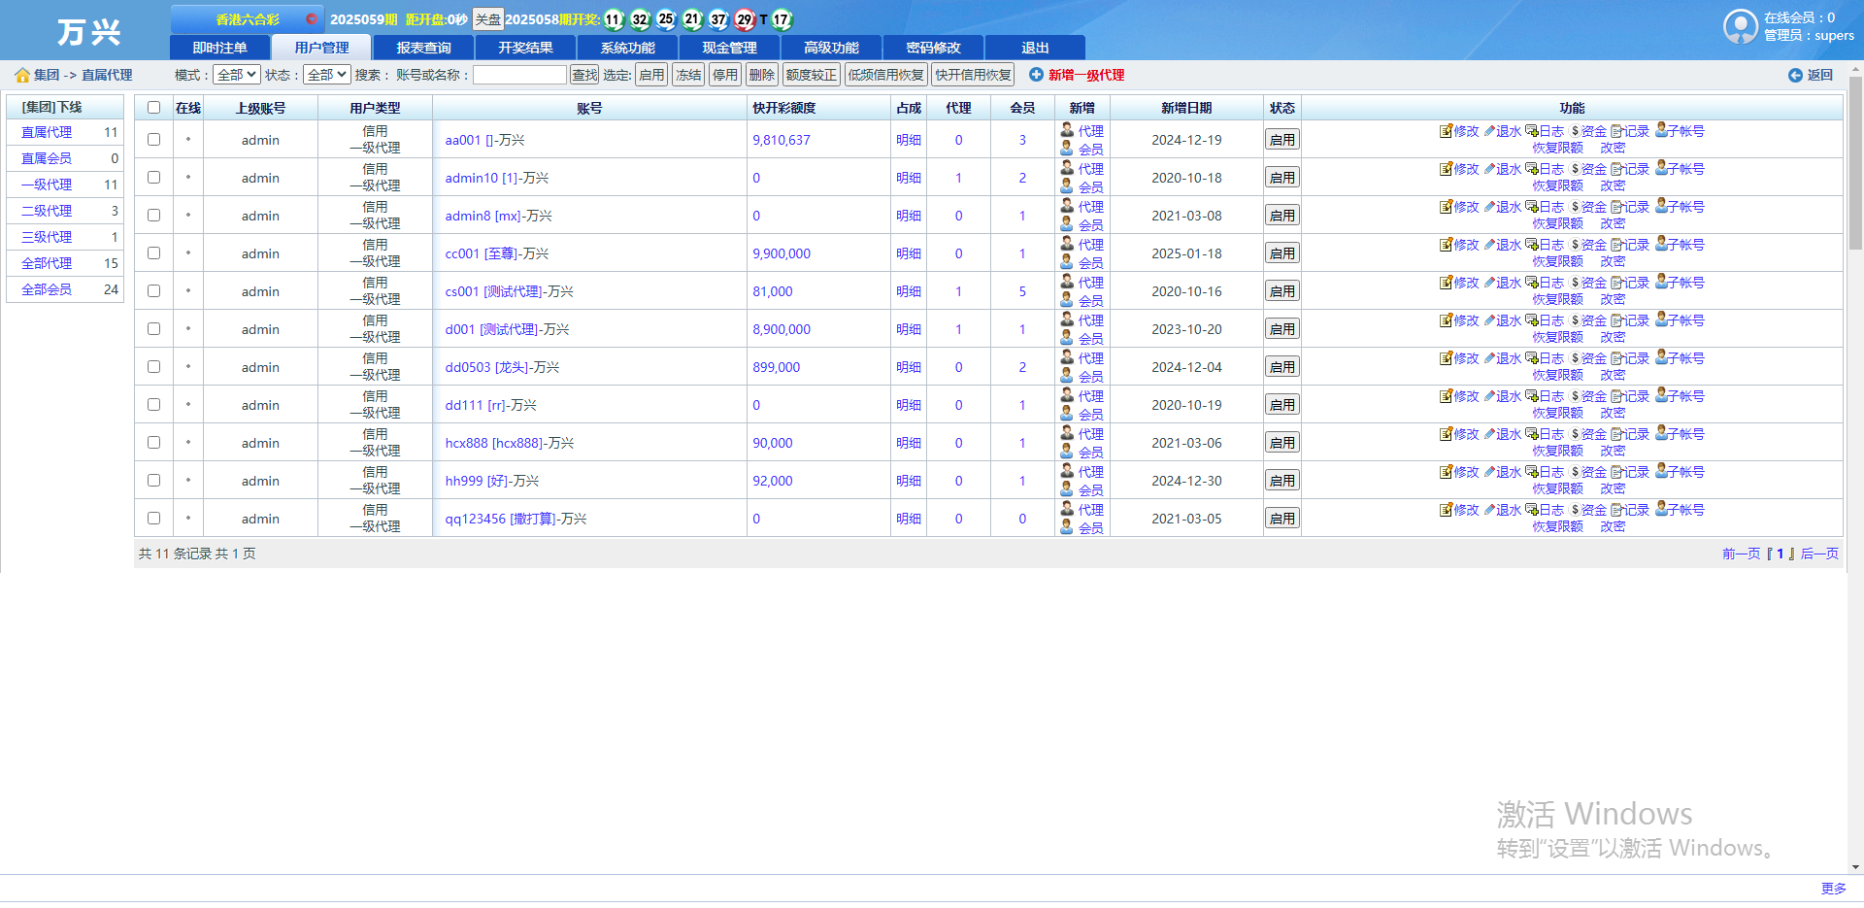Open the 现金管理 menu tab
The height and width of the screenshot is (908, 1864).
pos(729,48)
